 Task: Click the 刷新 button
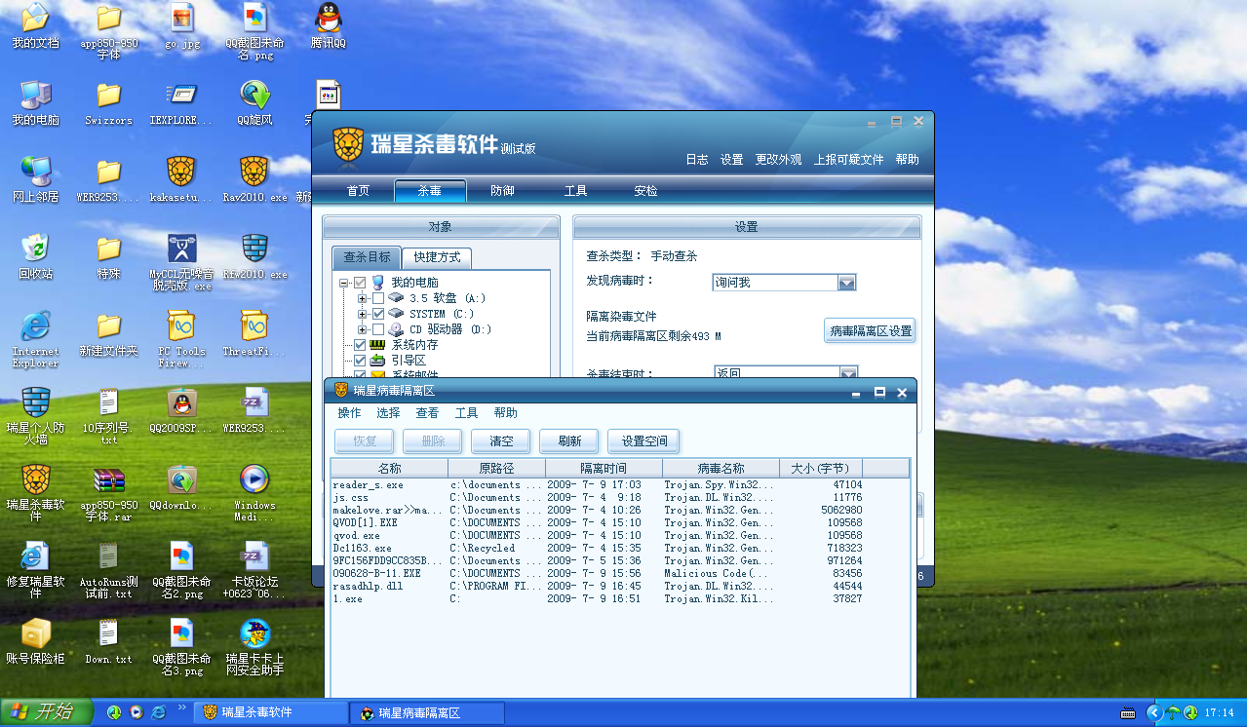pyautogui.click(x=569, y=441)
